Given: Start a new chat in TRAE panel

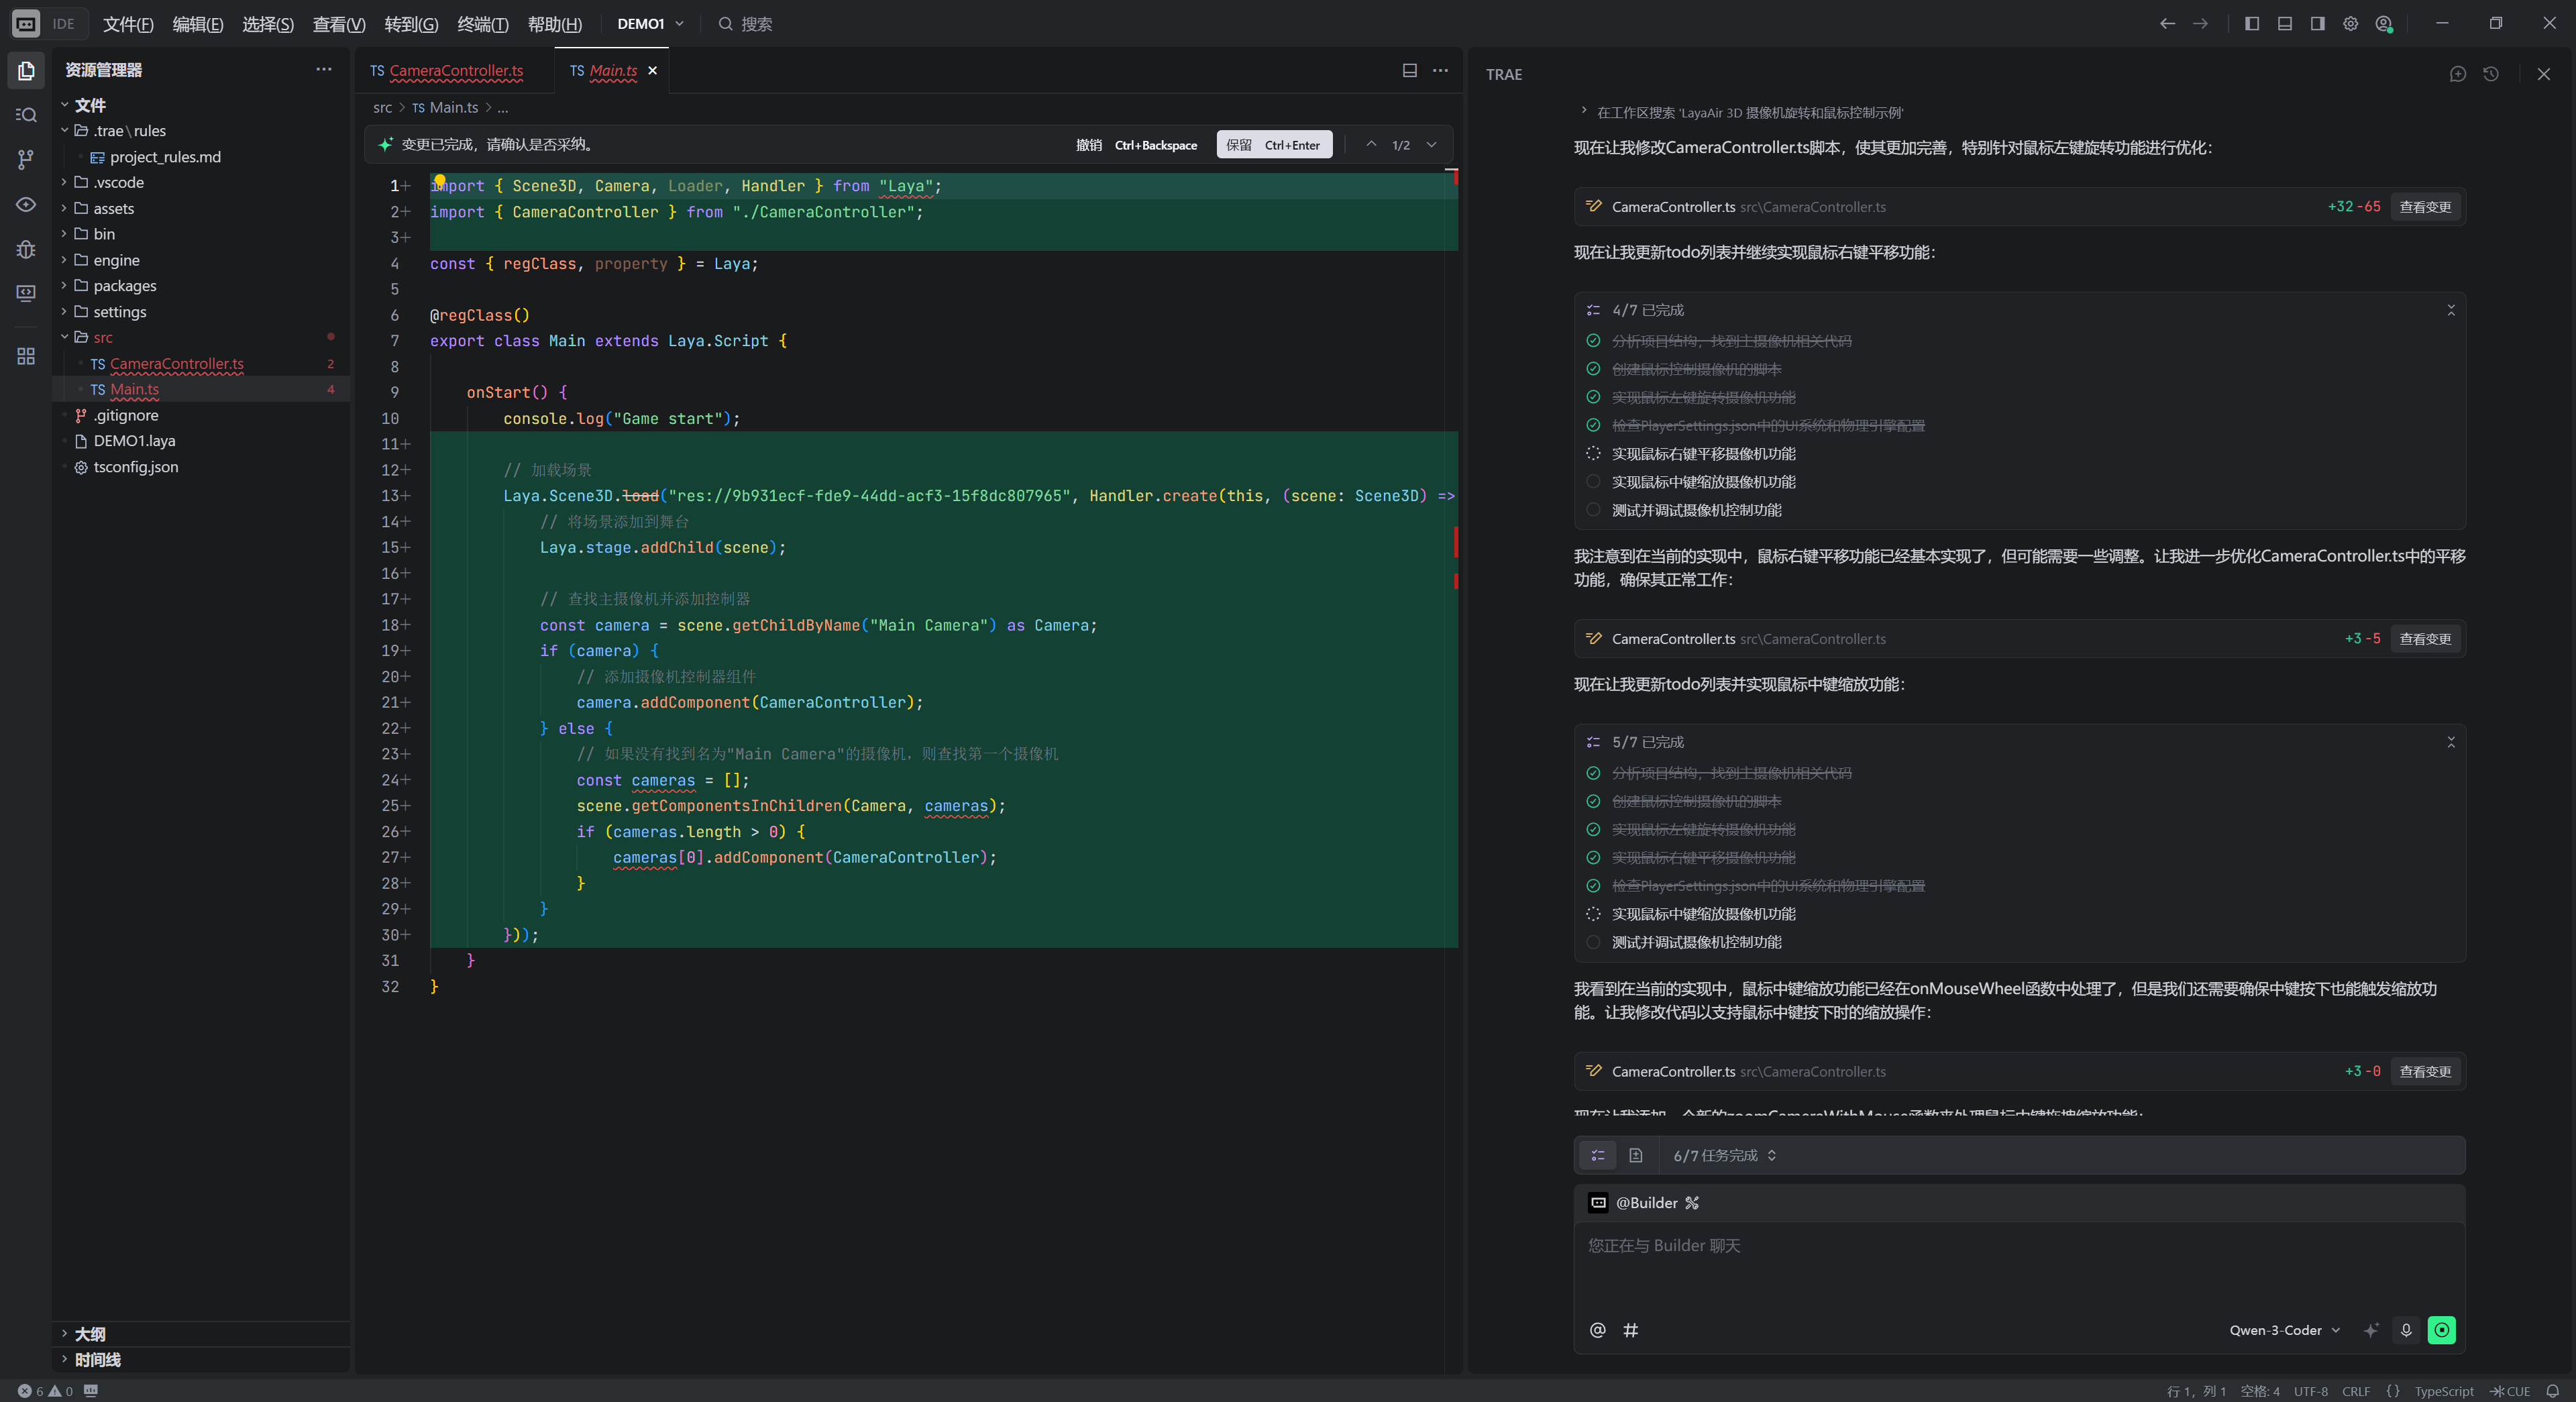Looking at the screenshot, I should point(2458,74).
